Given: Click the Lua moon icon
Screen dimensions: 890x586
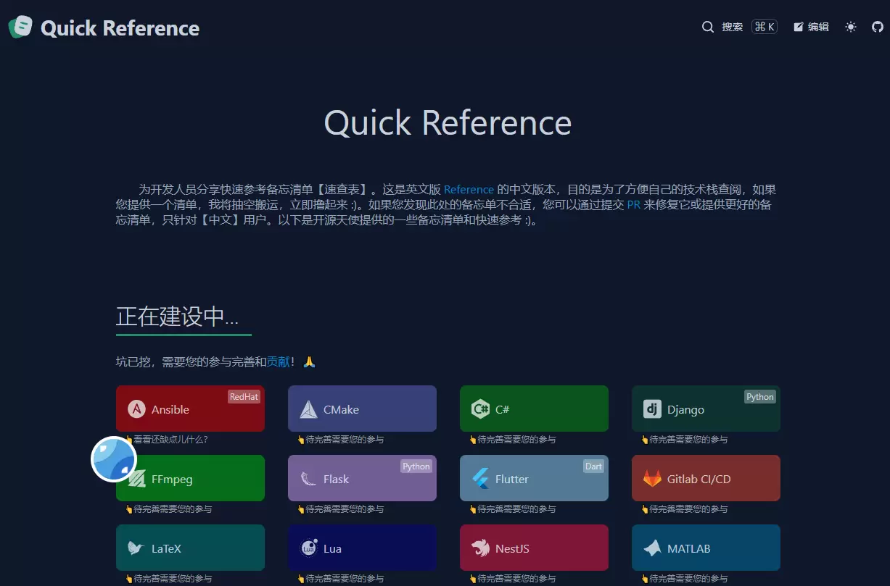Looking at the screenshot, I should (308, 548).
